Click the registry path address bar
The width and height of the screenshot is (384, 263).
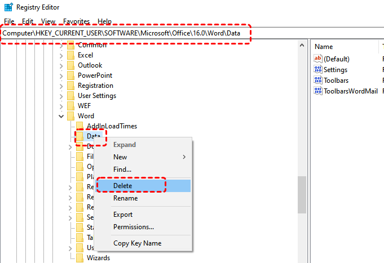126,34
